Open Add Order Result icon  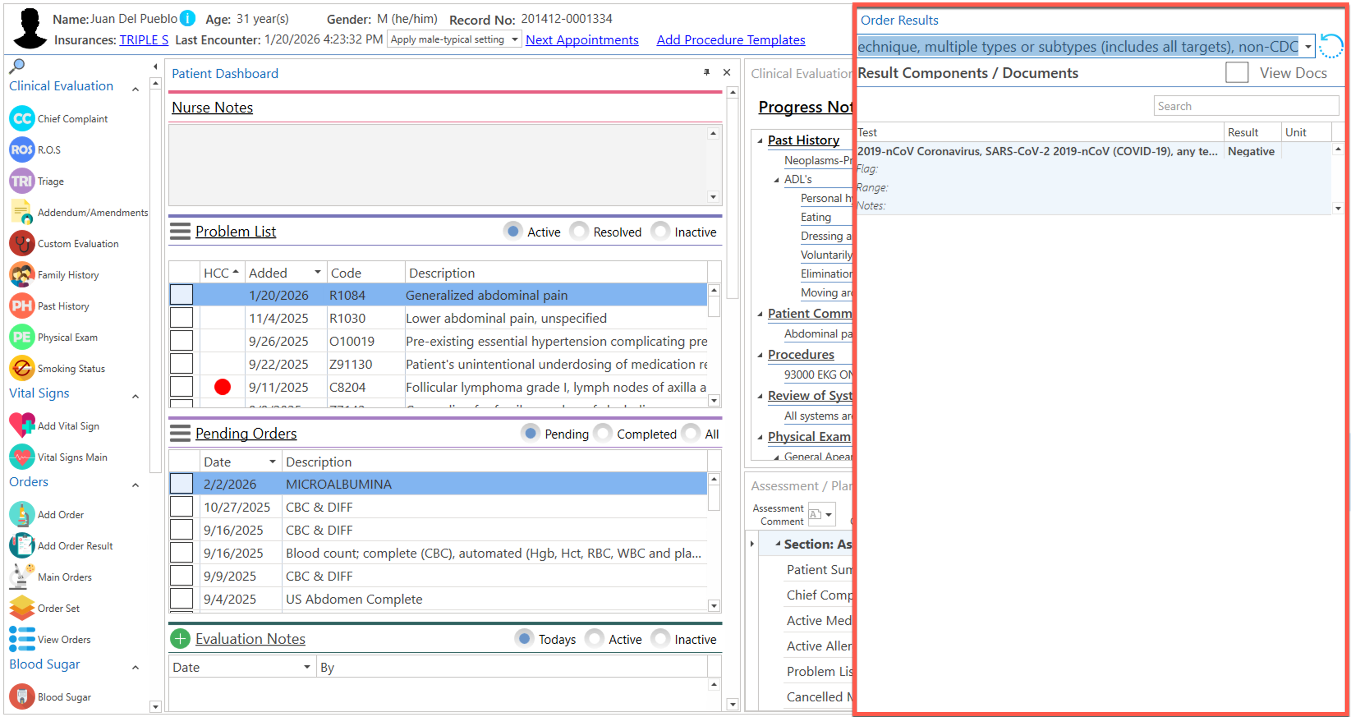tap(21, 545)
